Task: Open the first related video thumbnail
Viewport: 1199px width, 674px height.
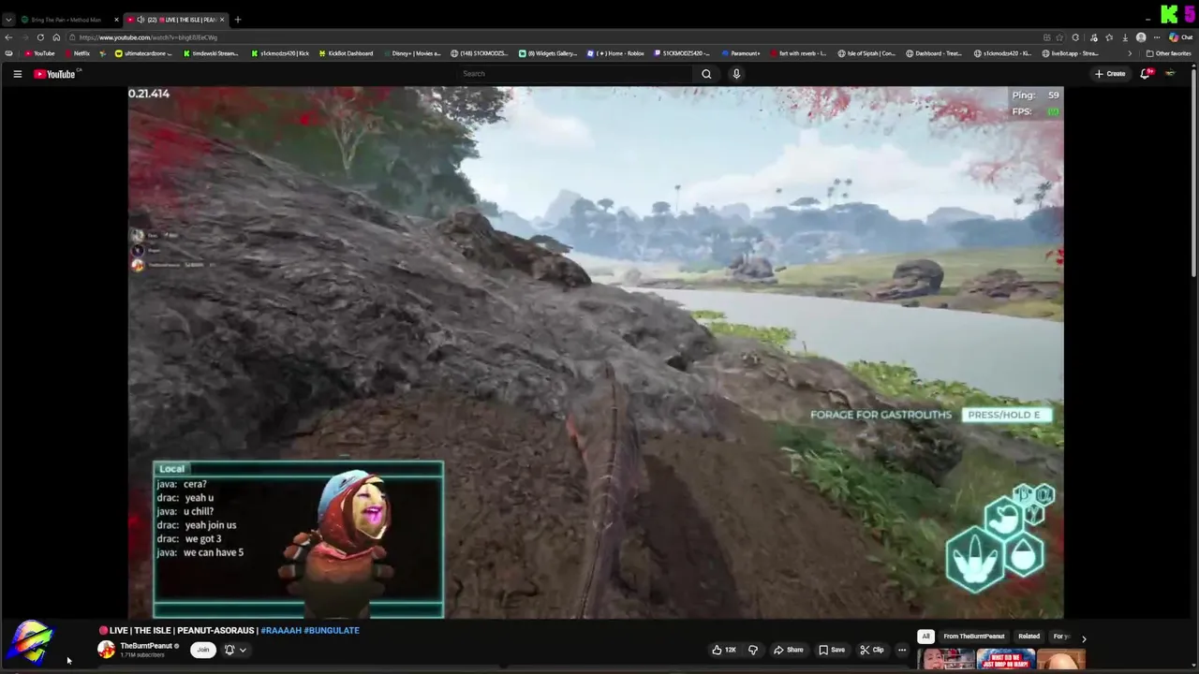Action: click(946, 661)
